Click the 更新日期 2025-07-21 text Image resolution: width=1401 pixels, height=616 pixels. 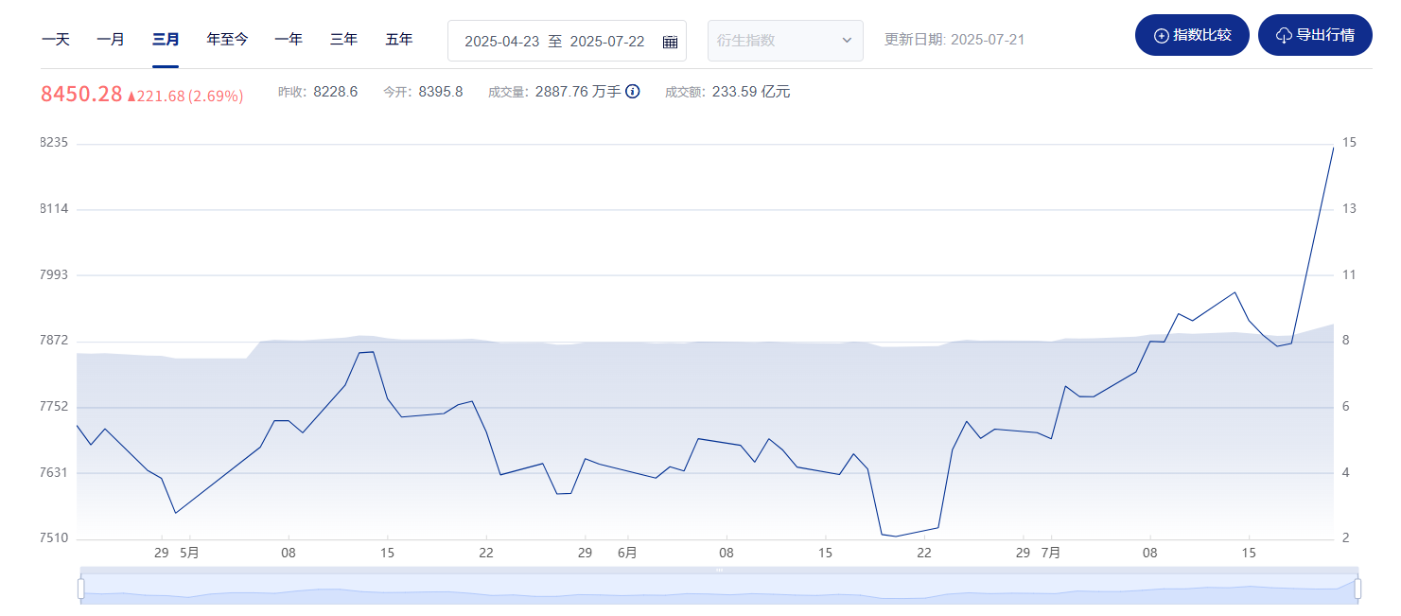click(954, 40)
